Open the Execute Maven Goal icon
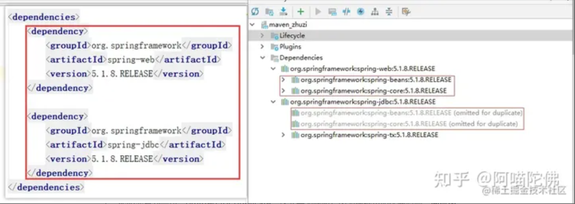Screen dimensions: 575x204 pyautogui.click(x=332, y=12)
